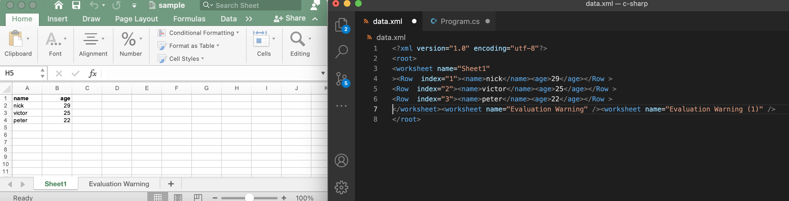
Task: Select the Evaluation Warning sheet tab
Action: point(119,184)
